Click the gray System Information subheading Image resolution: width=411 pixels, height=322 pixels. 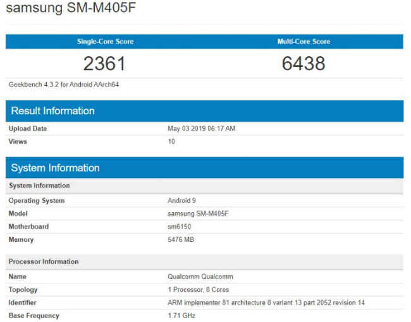coord(204,186)
